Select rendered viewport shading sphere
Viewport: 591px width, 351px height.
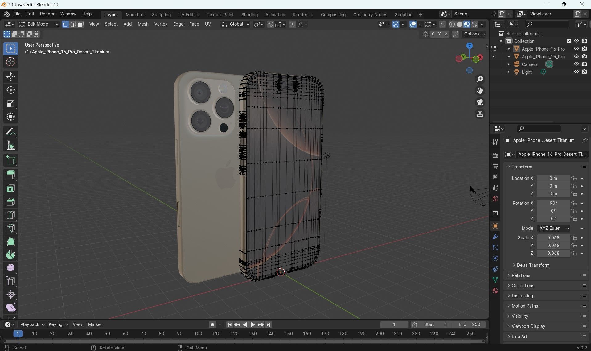(474, 24)
